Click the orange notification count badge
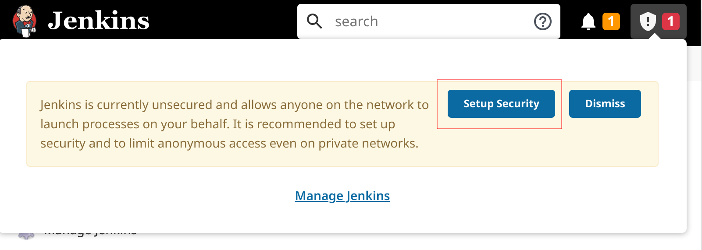Viewport: 702px width, 250px height. pos(611,21)
